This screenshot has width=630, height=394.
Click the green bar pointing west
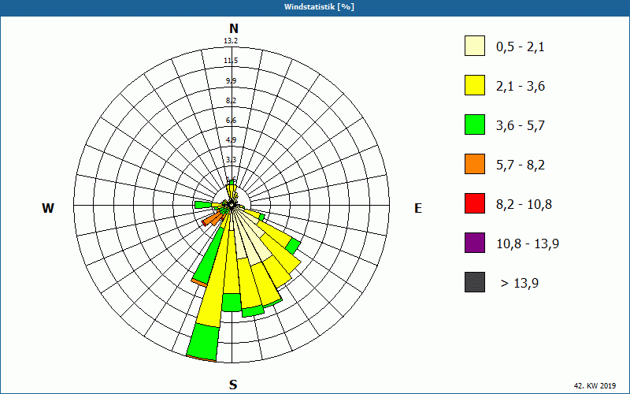pos(203,205)
